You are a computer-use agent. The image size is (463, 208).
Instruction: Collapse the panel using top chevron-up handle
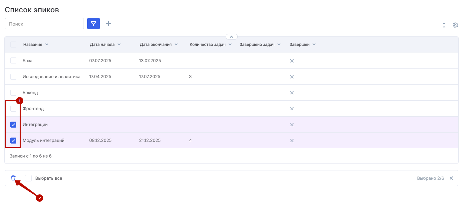(x=232, y=37)
